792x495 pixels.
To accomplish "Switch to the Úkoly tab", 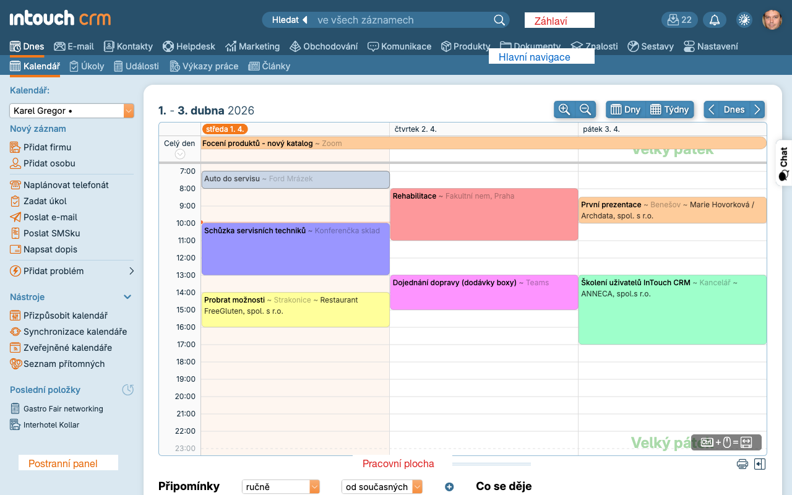I will (87, 66).
